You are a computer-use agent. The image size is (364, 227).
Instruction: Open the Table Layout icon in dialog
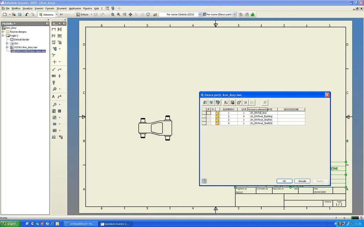[239, 103]
